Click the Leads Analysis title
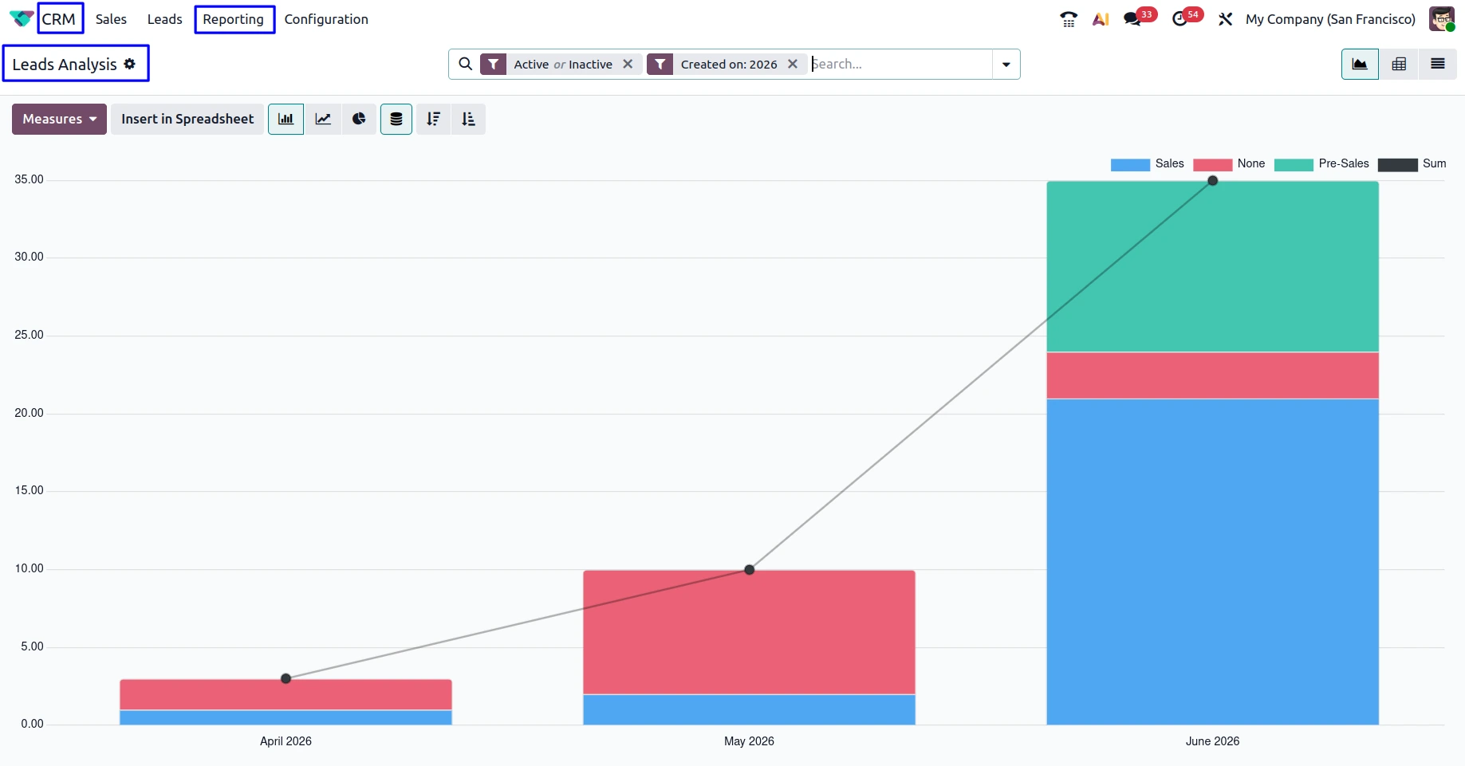Viewport: 1465px width, 766px height. pyautogui.click(x=65, y=65)
